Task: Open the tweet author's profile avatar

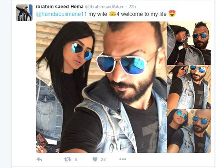Action: click(x=24, y=13)
